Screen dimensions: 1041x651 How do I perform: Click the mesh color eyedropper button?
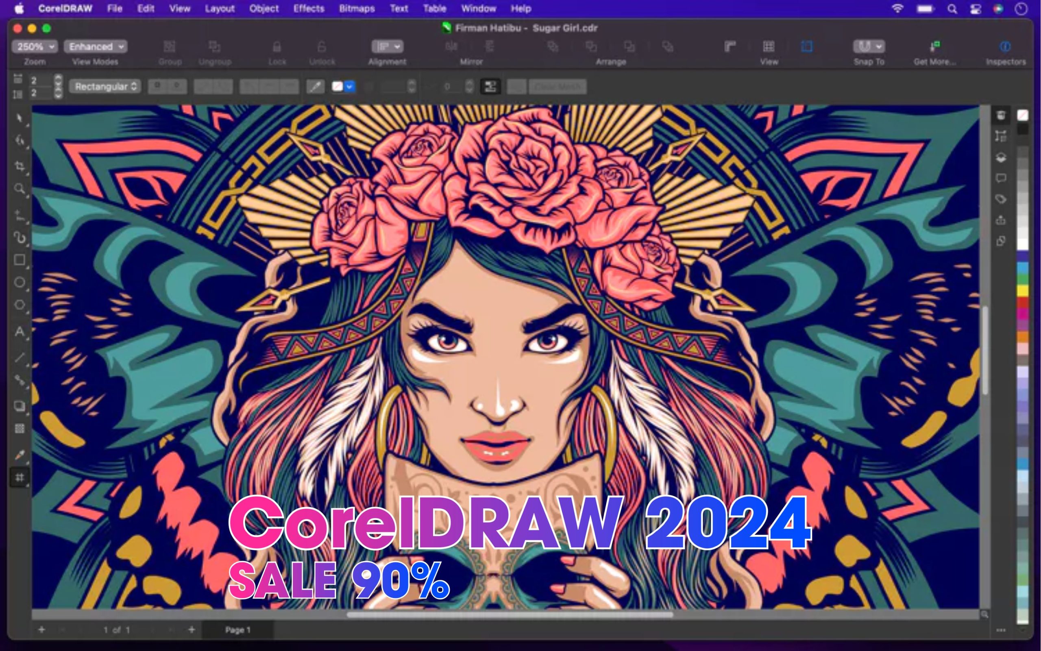pos(315,87)
